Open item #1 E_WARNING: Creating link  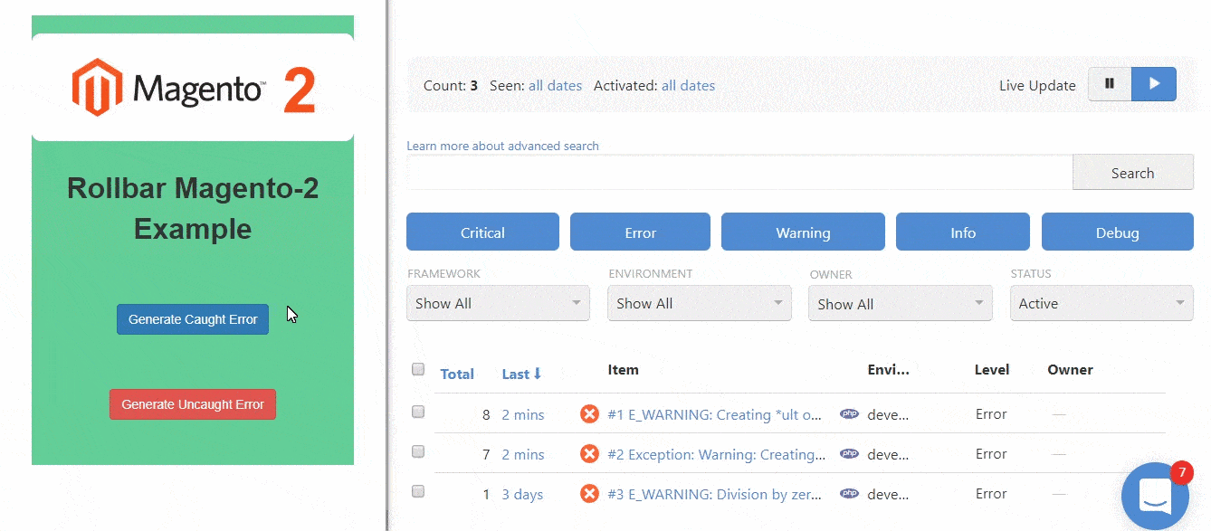pyautogui.click(x=715, y=414)
